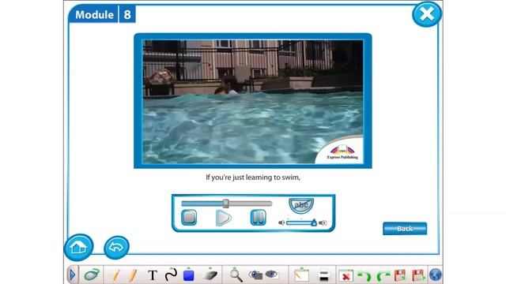Select the blue square shape tool
The image size is (506, 284).
[x=188, y=275]
